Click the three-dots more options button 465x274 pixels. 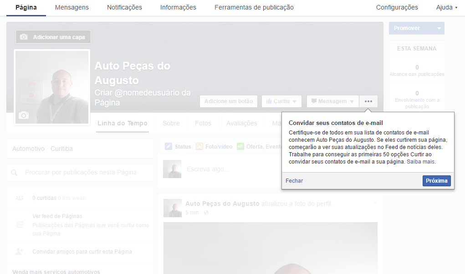[368, 101]
